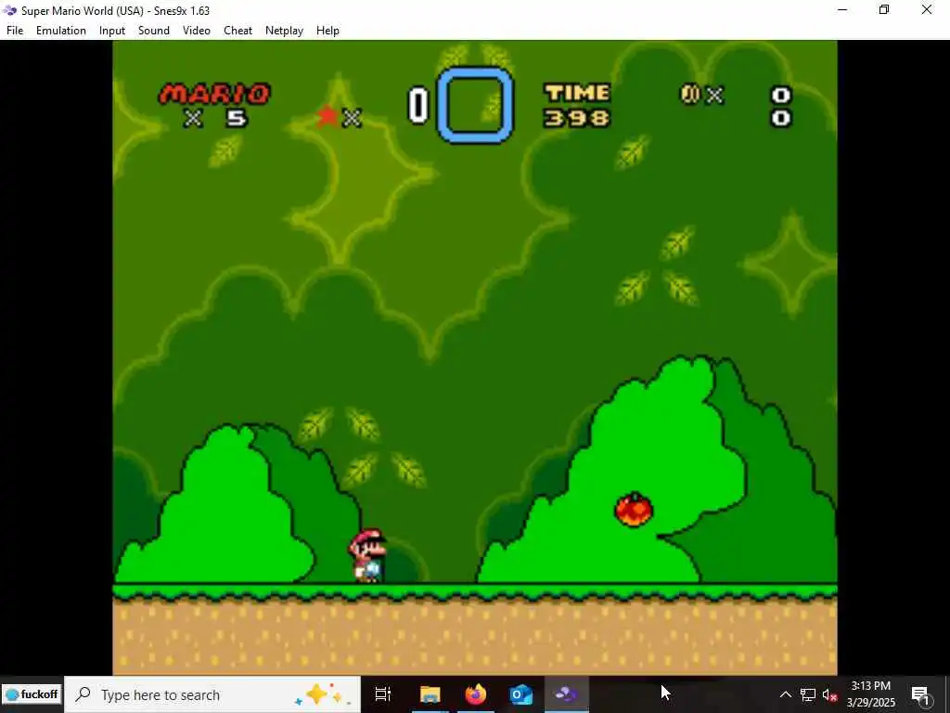Open the Help menu
This screenshot has width=950, height=713.
[327, 31]
